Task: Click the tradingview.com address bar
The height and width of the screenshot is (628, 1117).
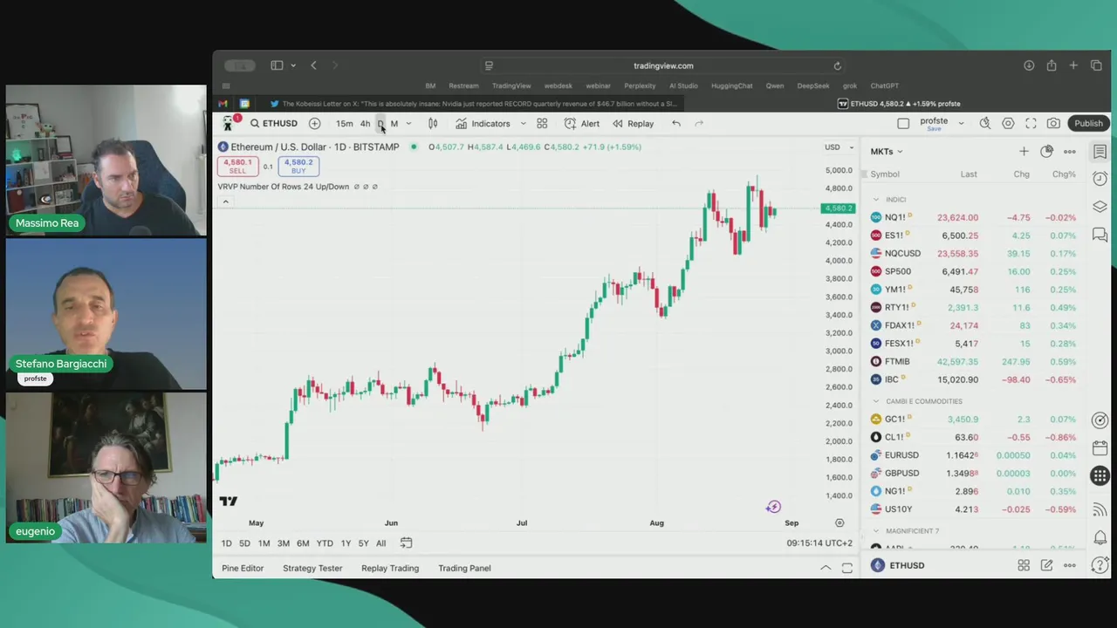Action: 663,65
